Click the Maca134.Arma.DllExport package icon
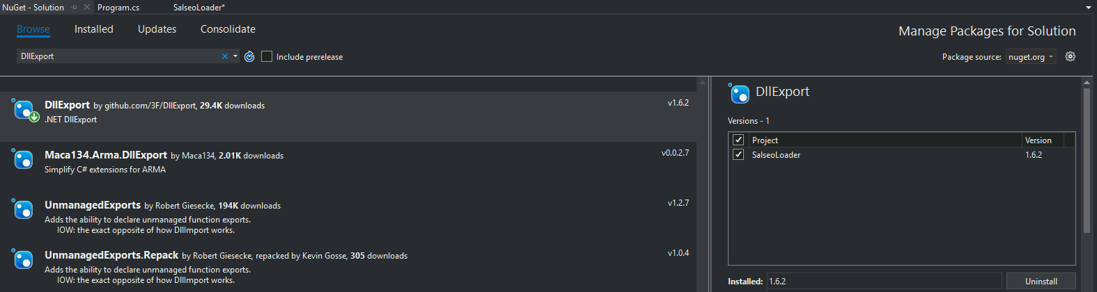The image size is (1097, 292). click(x=23, y=159)
